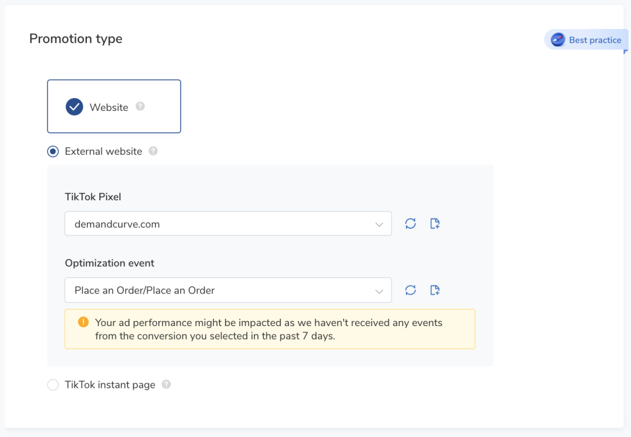Refresh the Optimization event list
Image resolution: width=631 pixels, height=437 pixels.
tap(410, 290)
